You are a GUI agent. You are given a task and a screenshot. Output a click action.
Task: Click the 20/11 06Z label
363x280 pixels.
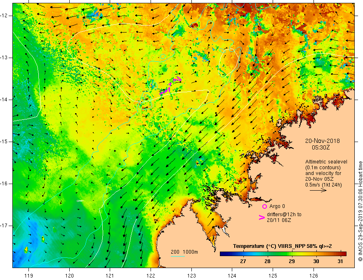pos(279,220)
